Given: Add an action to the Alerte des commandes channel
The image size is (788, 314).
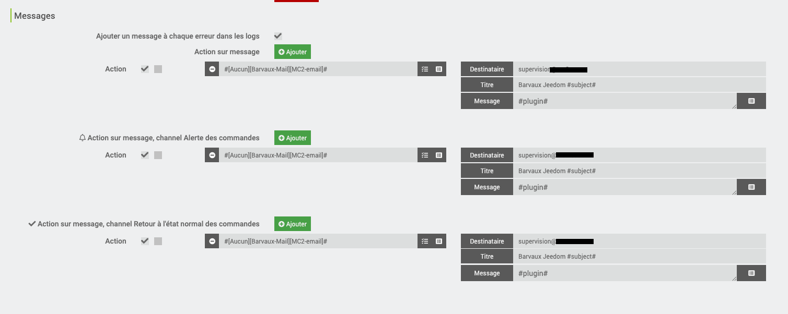Looking at the screenshot, I should click(293, 138).
